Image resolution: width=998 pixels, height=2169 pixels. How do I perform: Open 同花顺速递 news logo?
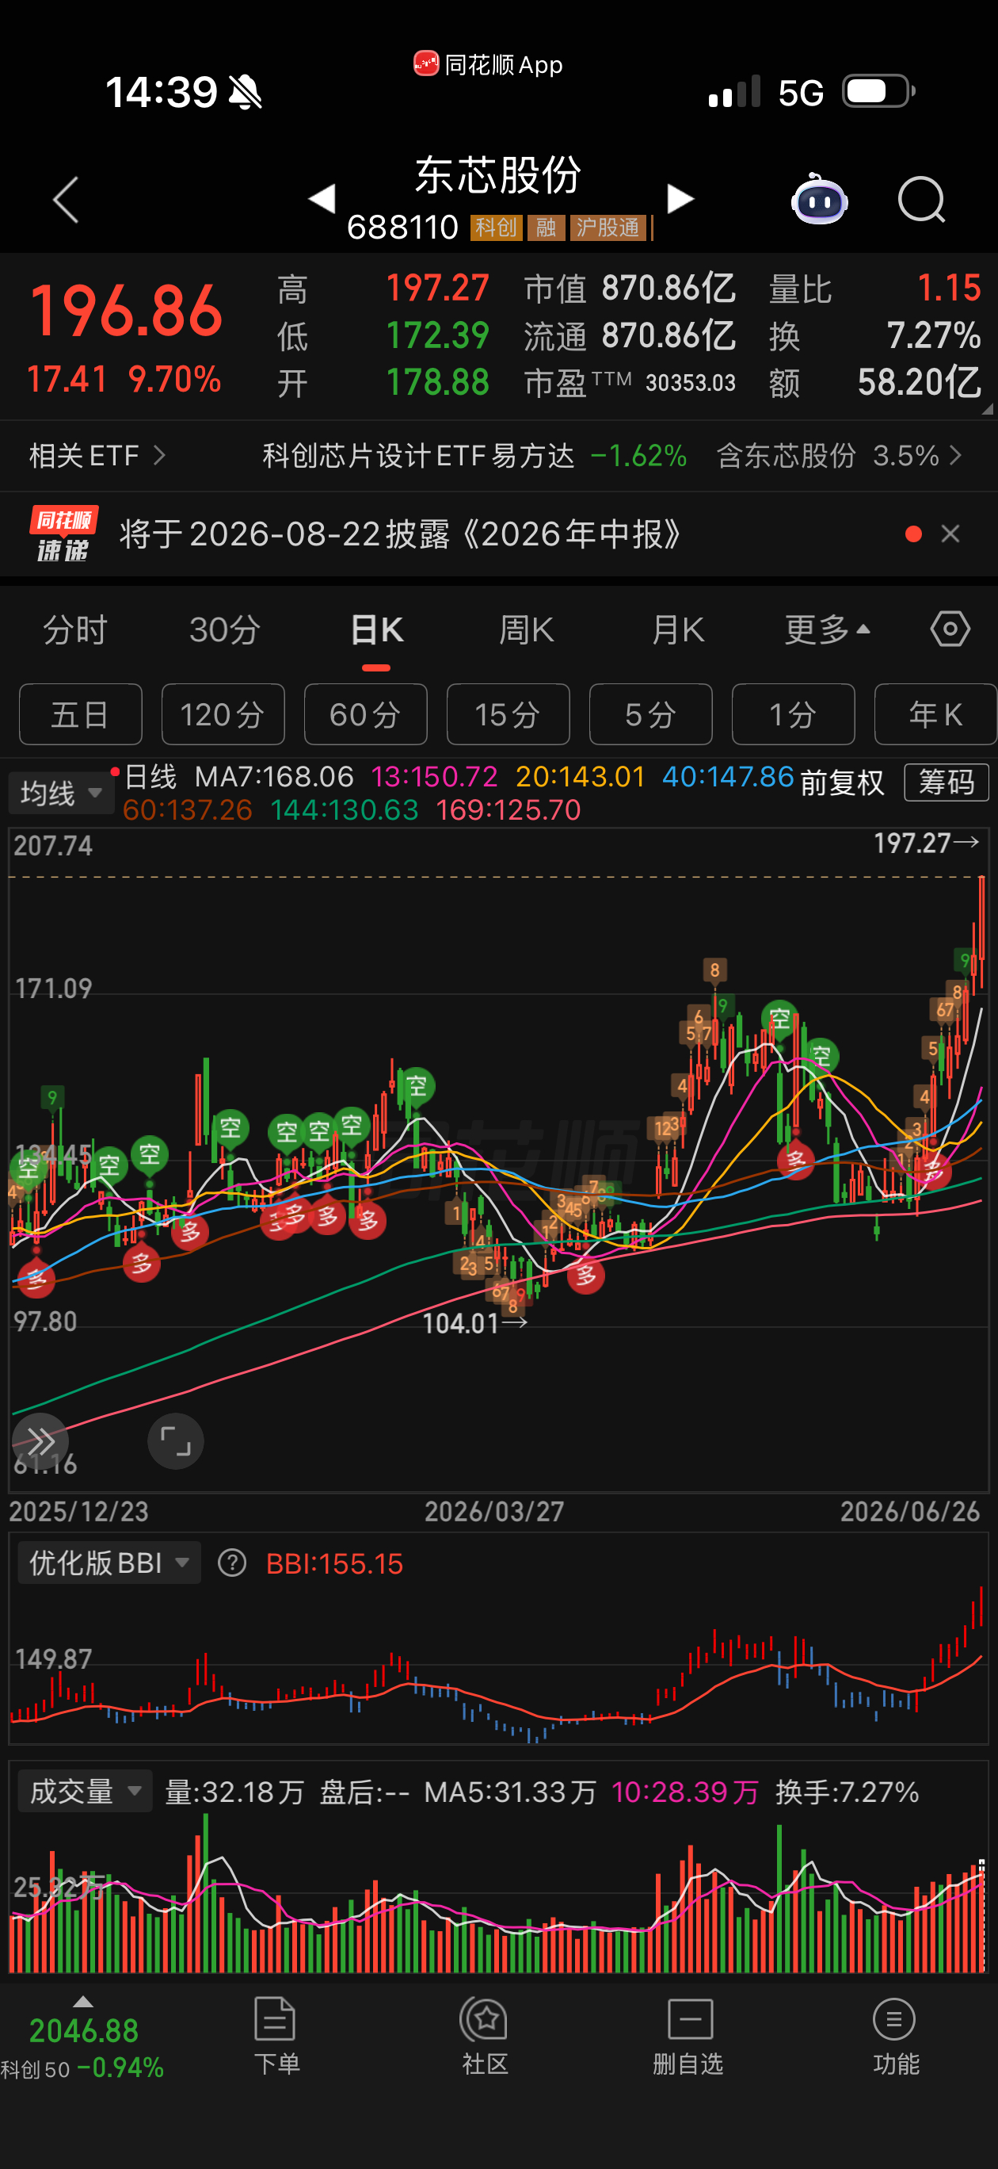point(63,534)
